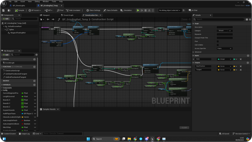Click the Add component button

tap(6, 19)
